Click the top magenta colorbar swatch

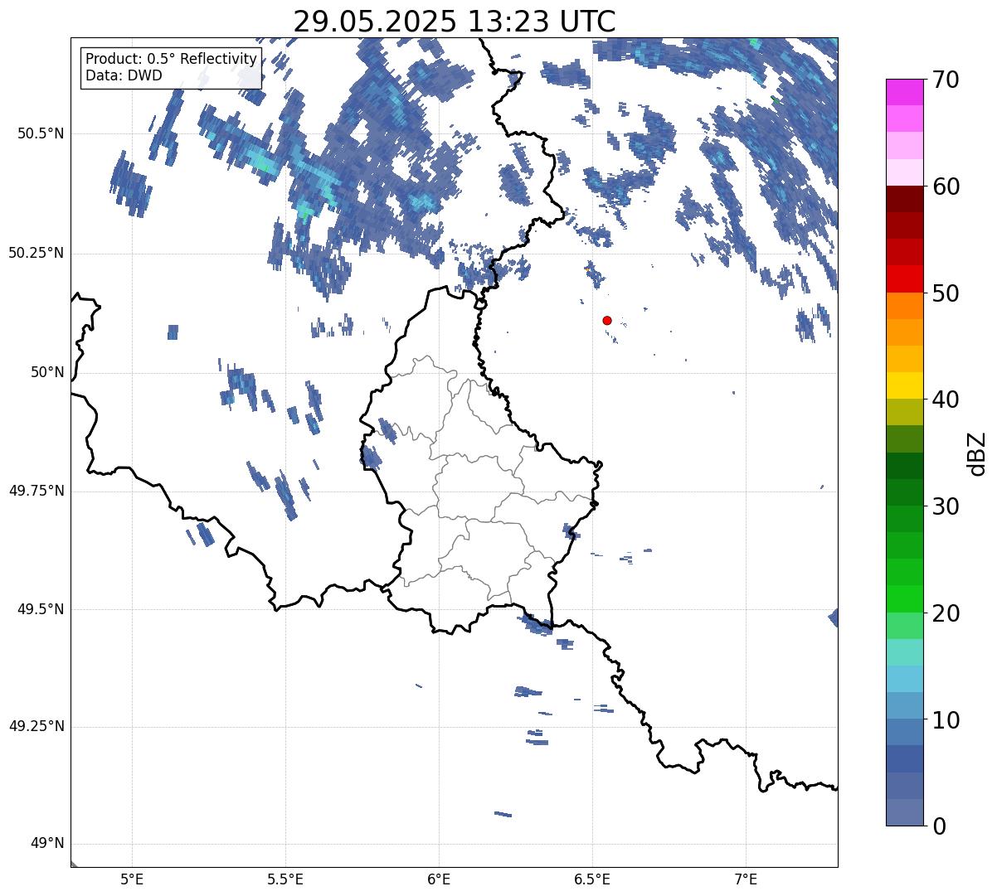pos(904,92)
